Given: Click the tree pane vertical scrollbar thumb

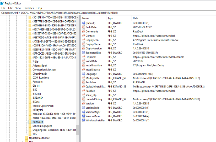Looking at the screenshot, I should pos(78,130).
